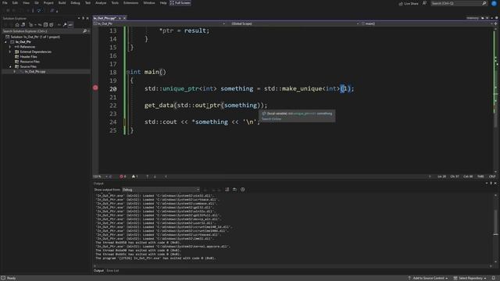This screenshot has height=281, width=500.
Task: Select In_Out_Ptr.cpp in Solution Explorer
Action: (x=34, y=72)
